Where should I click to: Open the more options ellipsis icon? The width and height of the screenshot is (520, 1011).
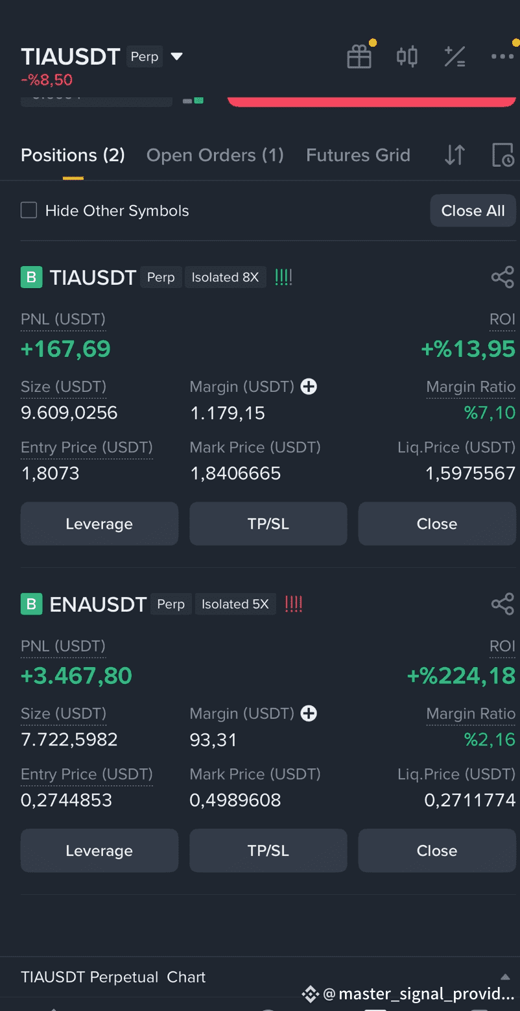[x=502, y=56]
